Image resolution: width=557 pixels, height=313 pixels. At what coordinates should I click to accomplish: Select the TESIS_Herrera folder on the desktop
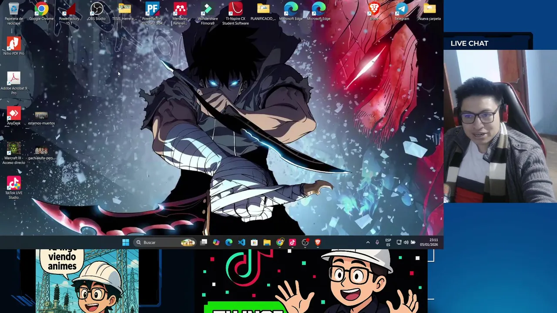pos(124,12)
